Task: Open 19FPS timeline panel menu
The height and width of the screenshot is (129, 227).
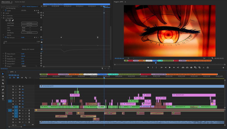Action: [15, 72]
